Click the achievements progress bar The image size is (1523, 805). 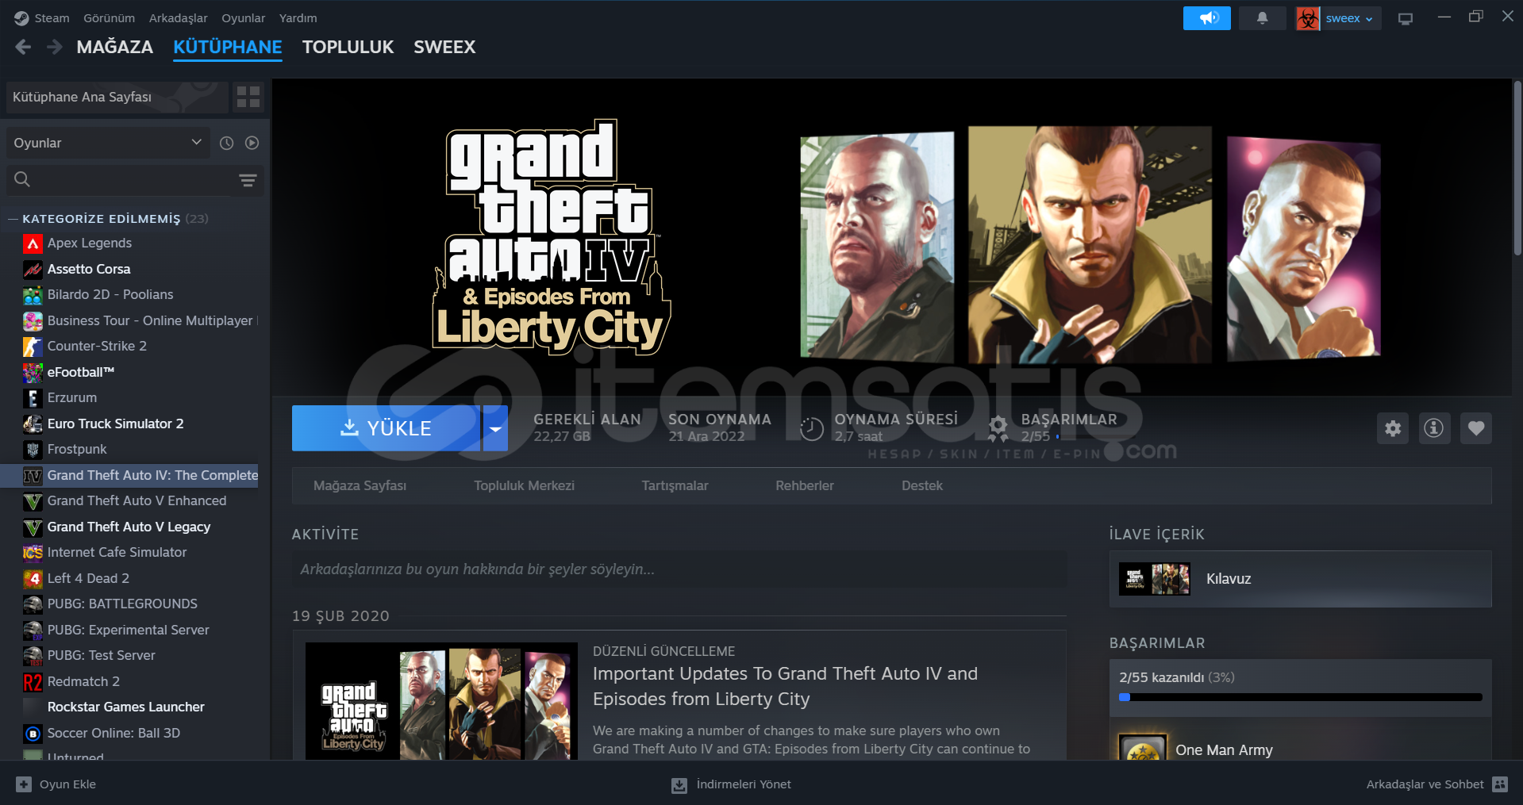(x=1300, y=698)
